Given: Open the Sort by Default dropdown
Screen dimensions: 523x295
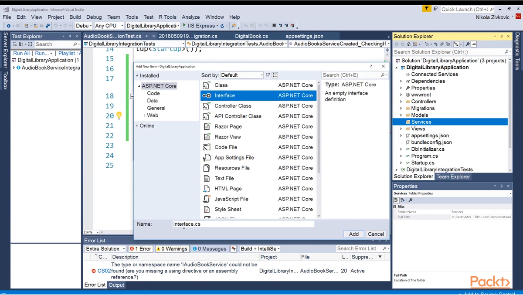Looking at the screenshot, I should click(242, 75).
